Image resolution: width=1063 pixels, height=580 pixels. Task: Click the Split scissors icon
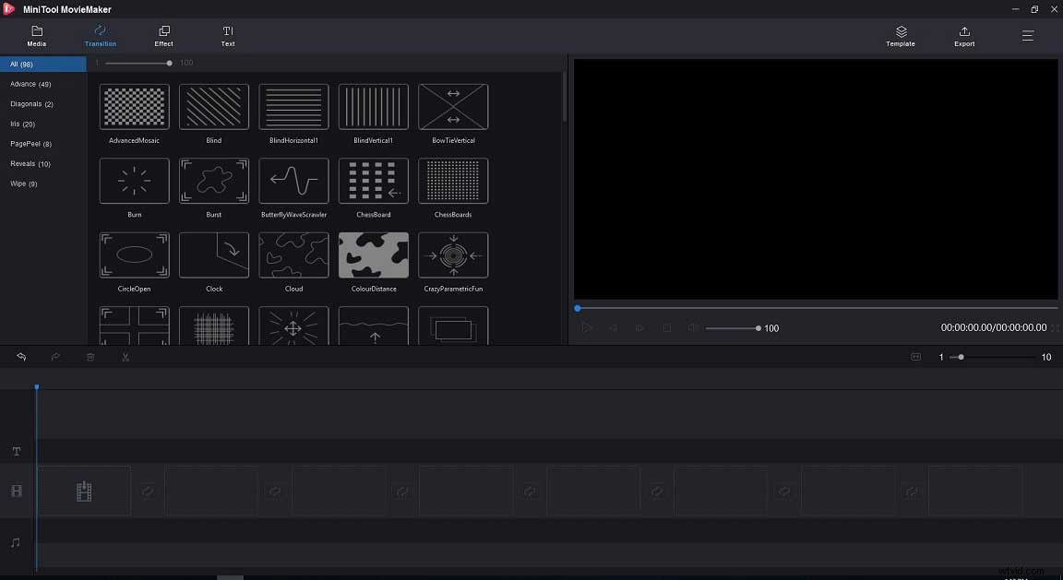125,357
